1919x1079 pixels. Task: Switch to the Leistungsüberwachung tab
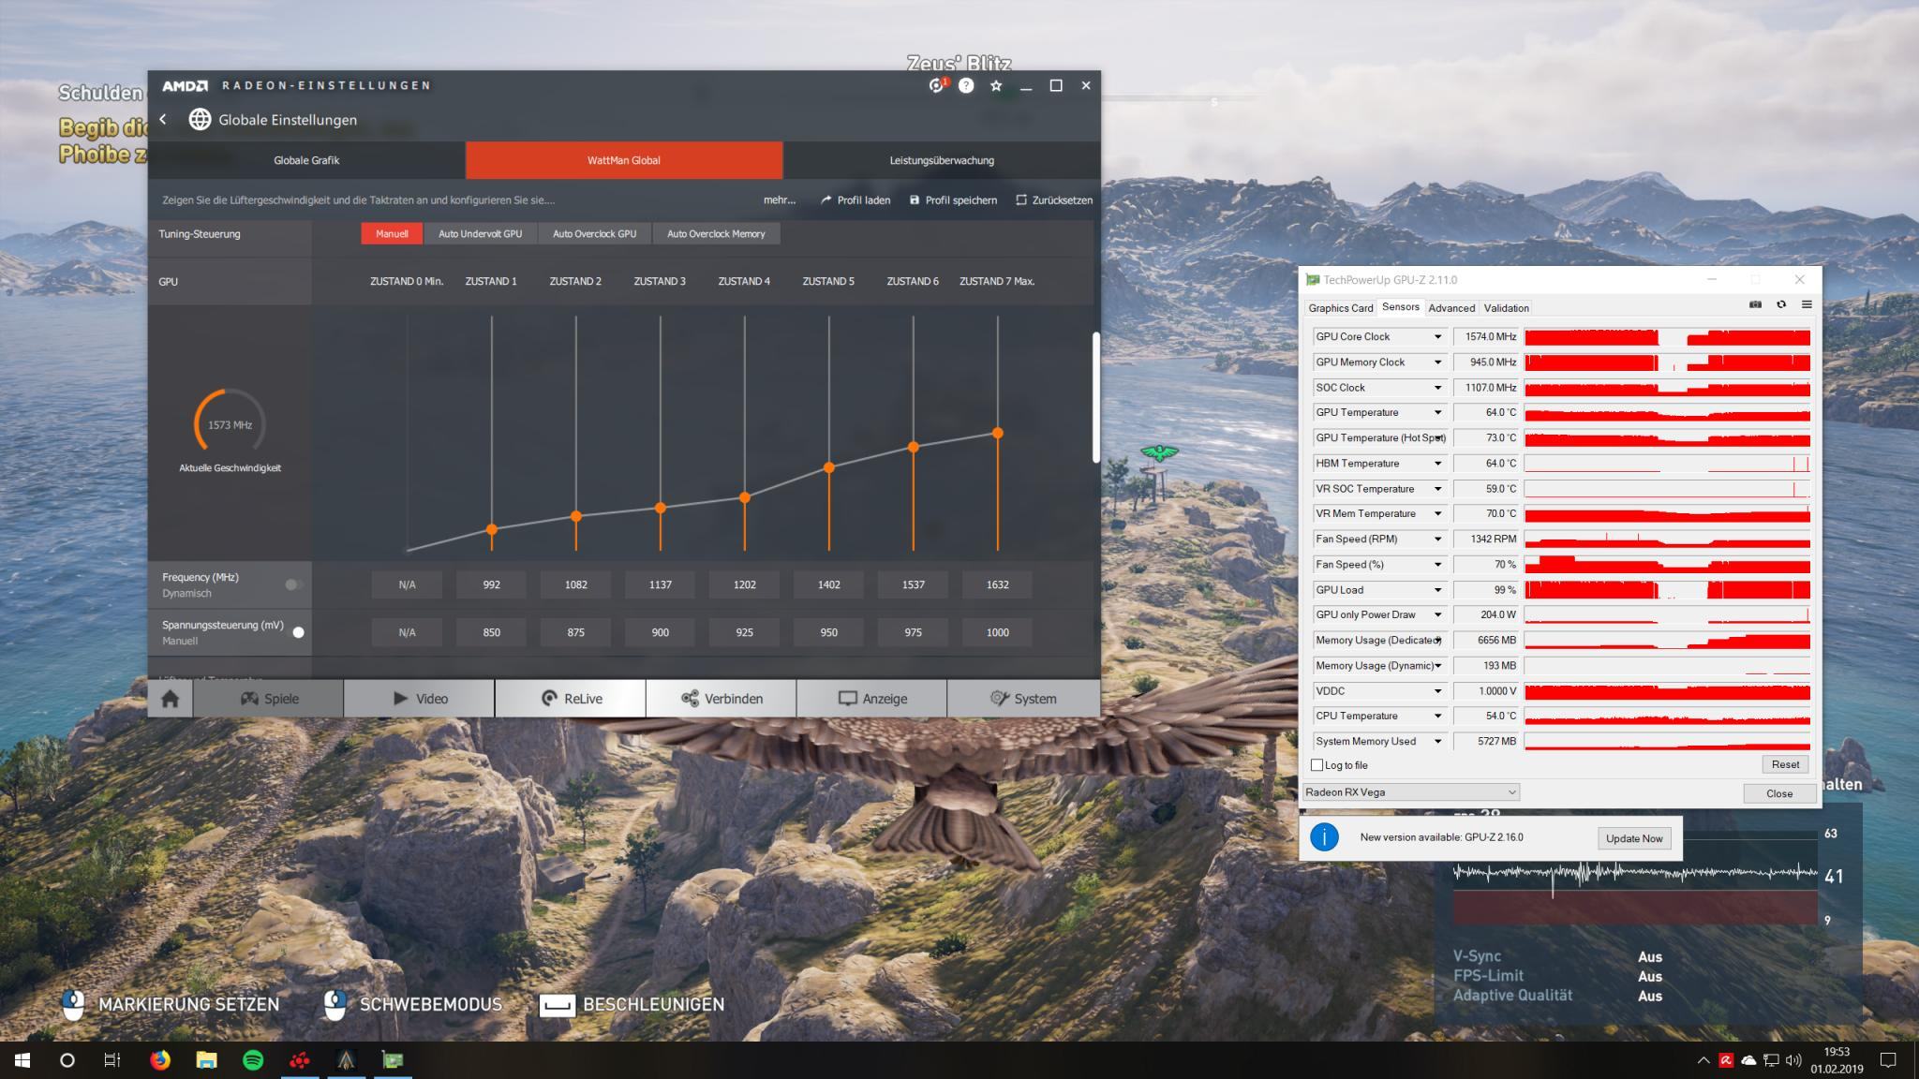[x=942, y=160]
